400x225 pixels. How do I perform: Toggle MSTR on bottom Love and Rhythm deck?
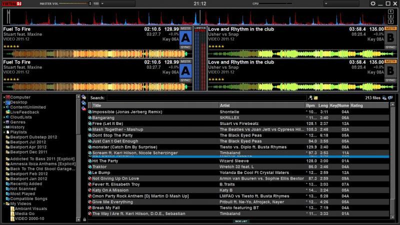tap(390, 61)
